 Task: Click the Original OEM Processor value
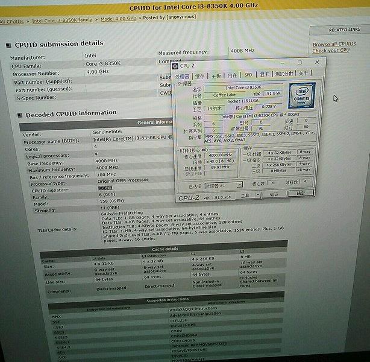pos(123,180)
